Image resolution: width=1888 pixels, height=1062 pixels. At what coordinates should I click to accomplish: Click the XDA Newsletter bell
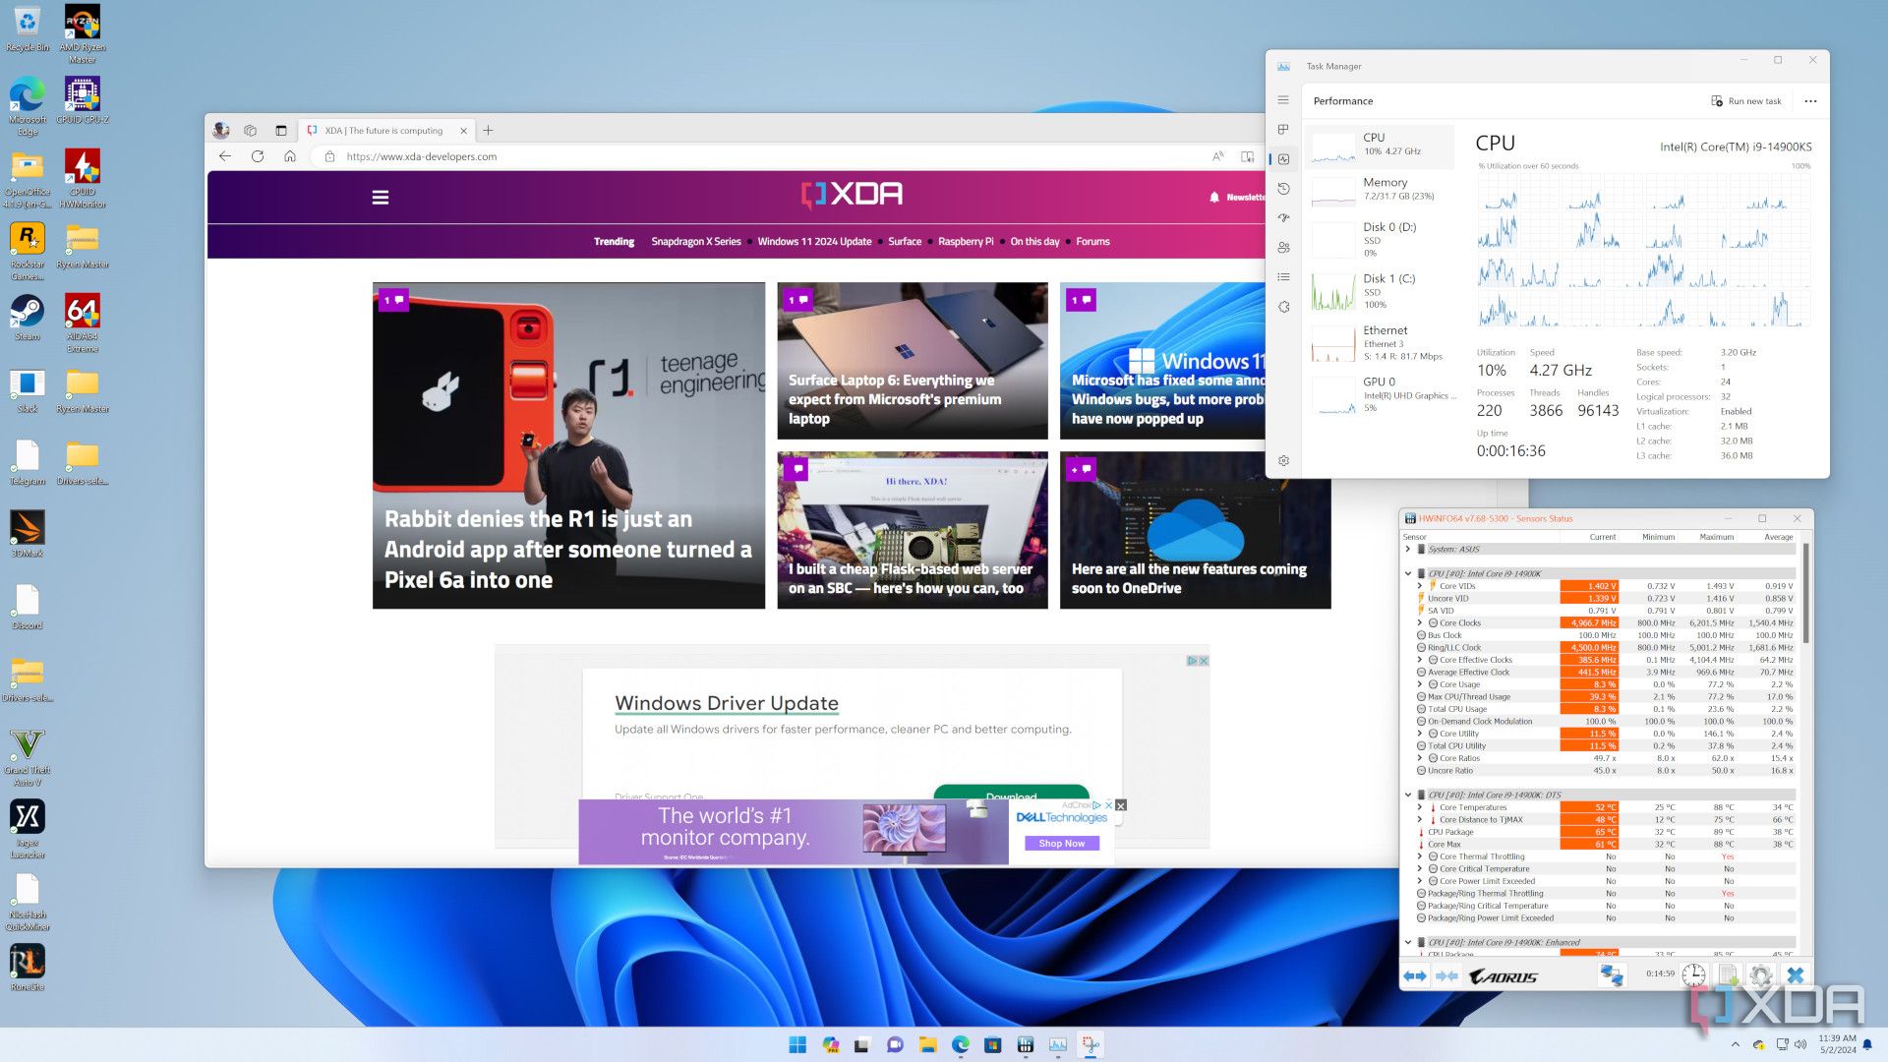(1214, 198)
